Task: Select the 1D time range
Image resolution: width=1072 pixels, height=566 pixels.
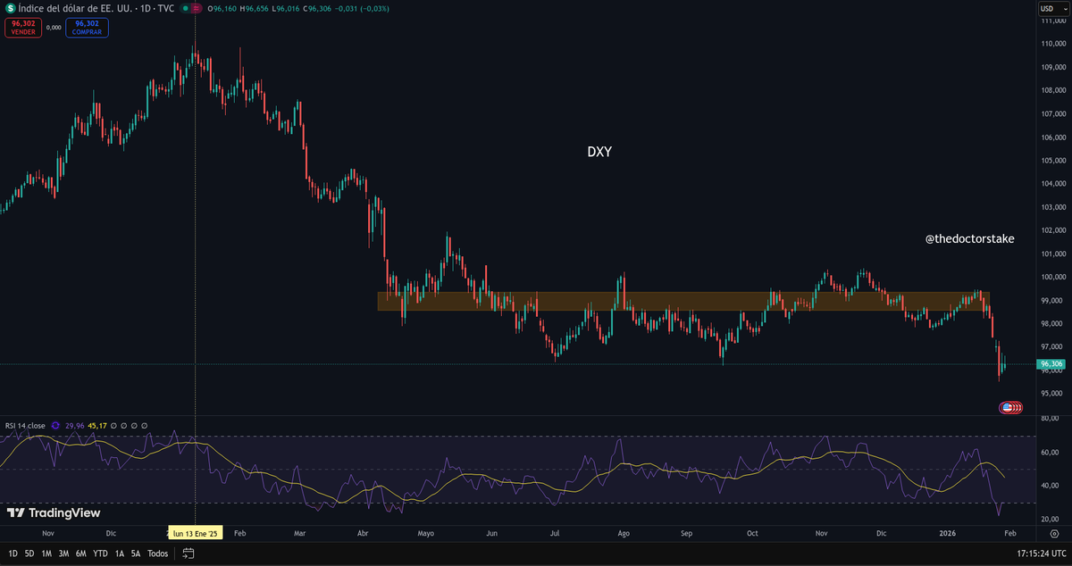Action: 13,554
